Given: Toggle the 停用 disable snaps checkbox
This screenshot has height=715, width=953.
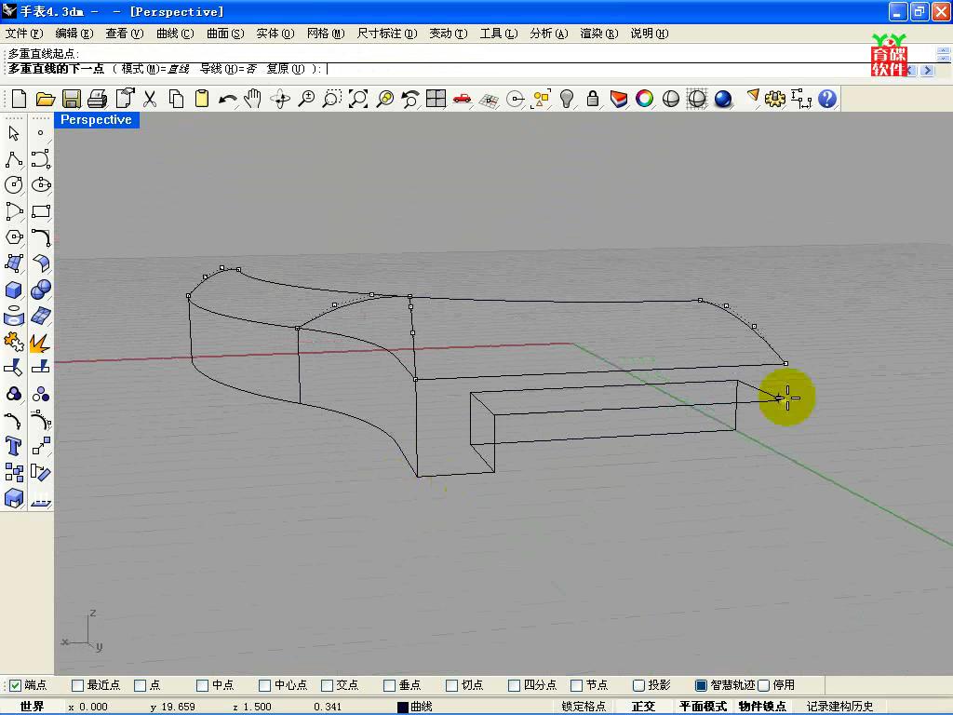Looking at the screenshot, I should tap(764, 685).
